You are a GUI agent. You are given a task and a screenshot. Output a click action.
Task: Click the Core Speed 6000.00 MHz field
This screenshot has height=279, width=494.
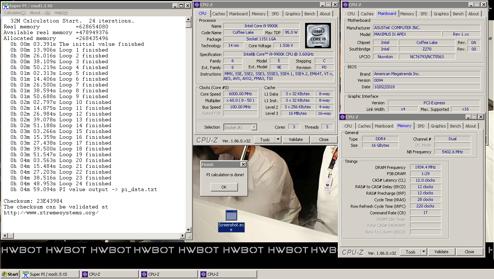pyautogui.click(x=240, y=94)
